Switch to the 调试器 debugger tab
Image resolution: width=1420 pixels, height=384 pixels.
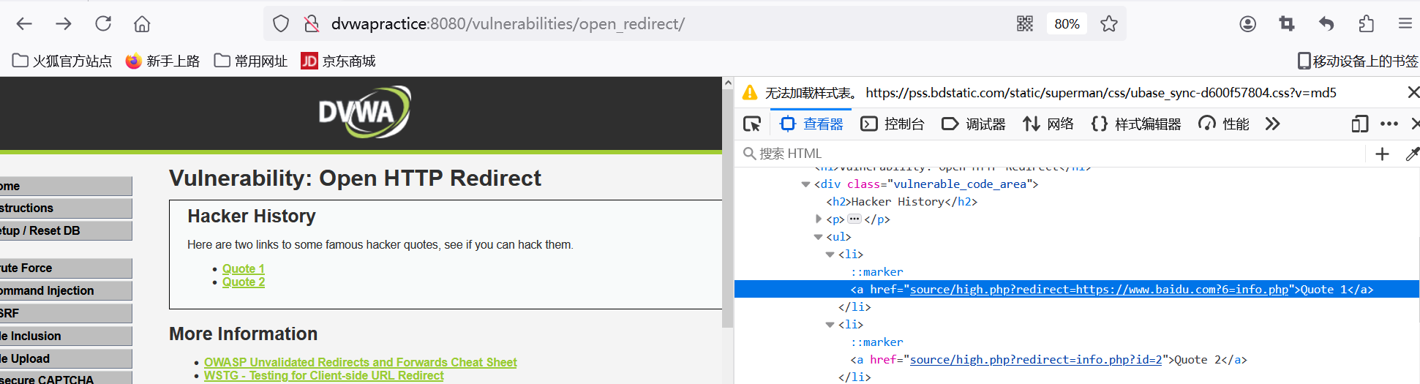974,124
